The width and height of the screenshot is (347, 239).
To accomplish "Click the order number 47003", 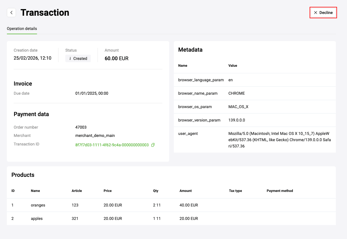I will tap(81, 127).
